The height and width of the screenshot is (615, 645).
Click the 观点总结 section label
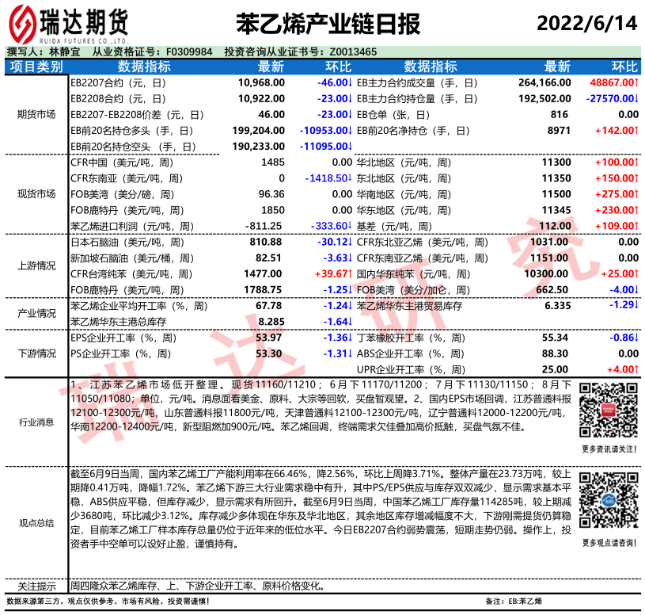[x=35, y=522]
